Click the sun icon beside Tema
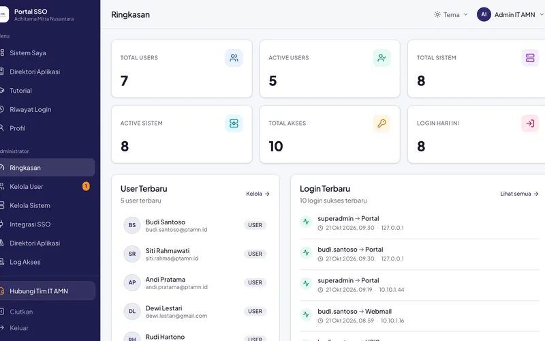Viewport: 545px width, 341px height. click(x=437, y=14)
